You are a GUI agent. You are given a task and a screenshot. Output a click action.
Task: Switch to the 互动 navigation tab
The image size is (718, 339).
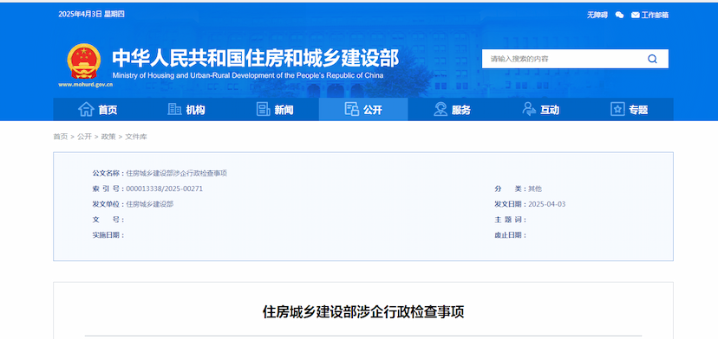tap(540, 110)
